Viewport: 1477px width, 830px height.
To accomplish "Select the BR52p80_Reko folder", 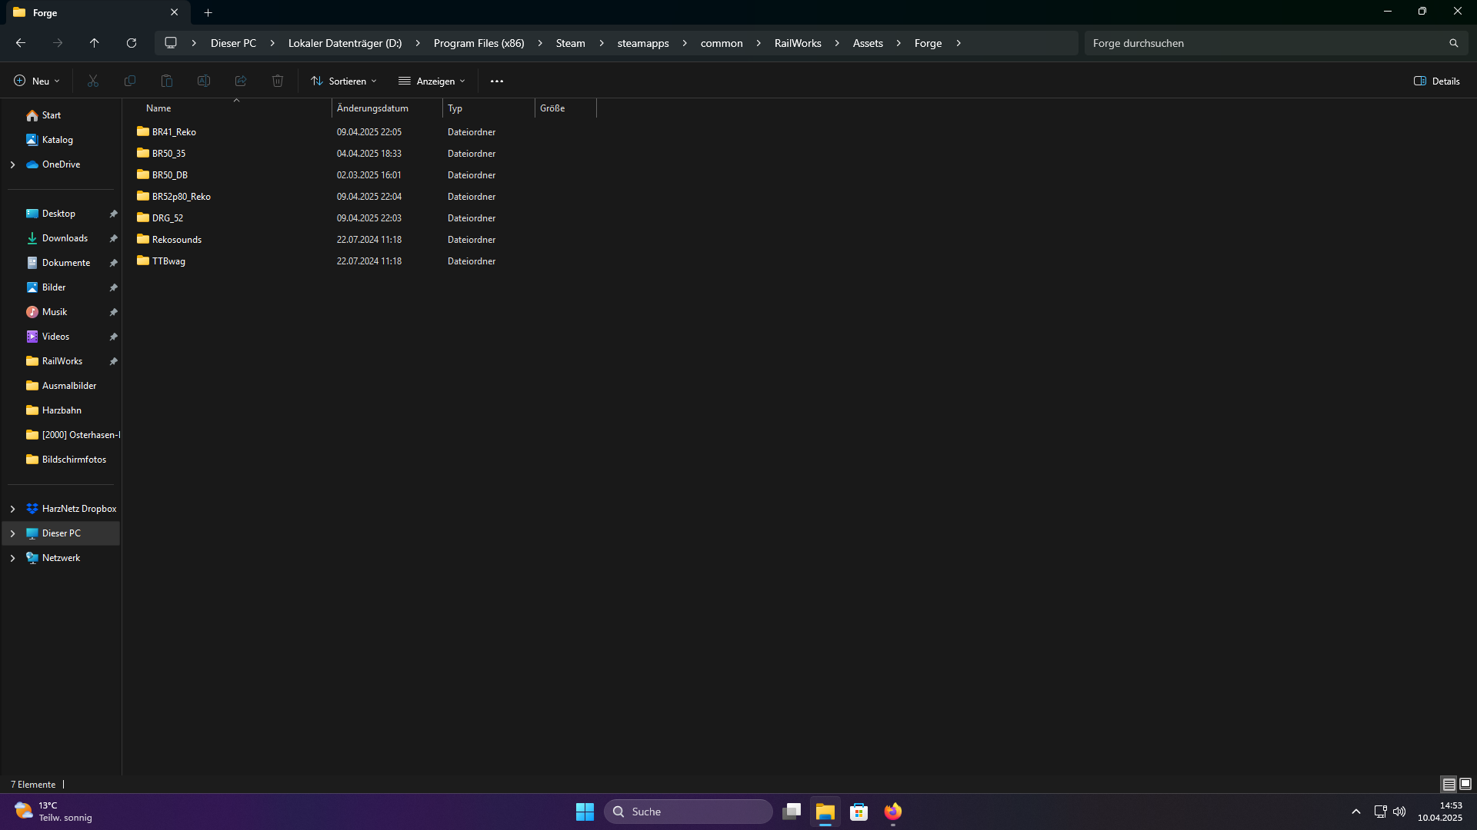I will (181, 197).
